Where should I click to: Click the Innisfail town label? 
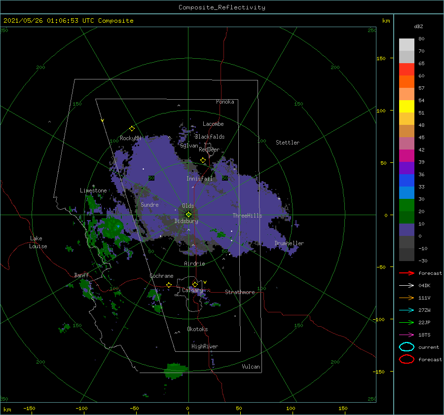tap(199, 179)
